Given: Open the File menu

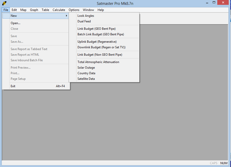Looking at the screenshot, I should click(6, 10).
